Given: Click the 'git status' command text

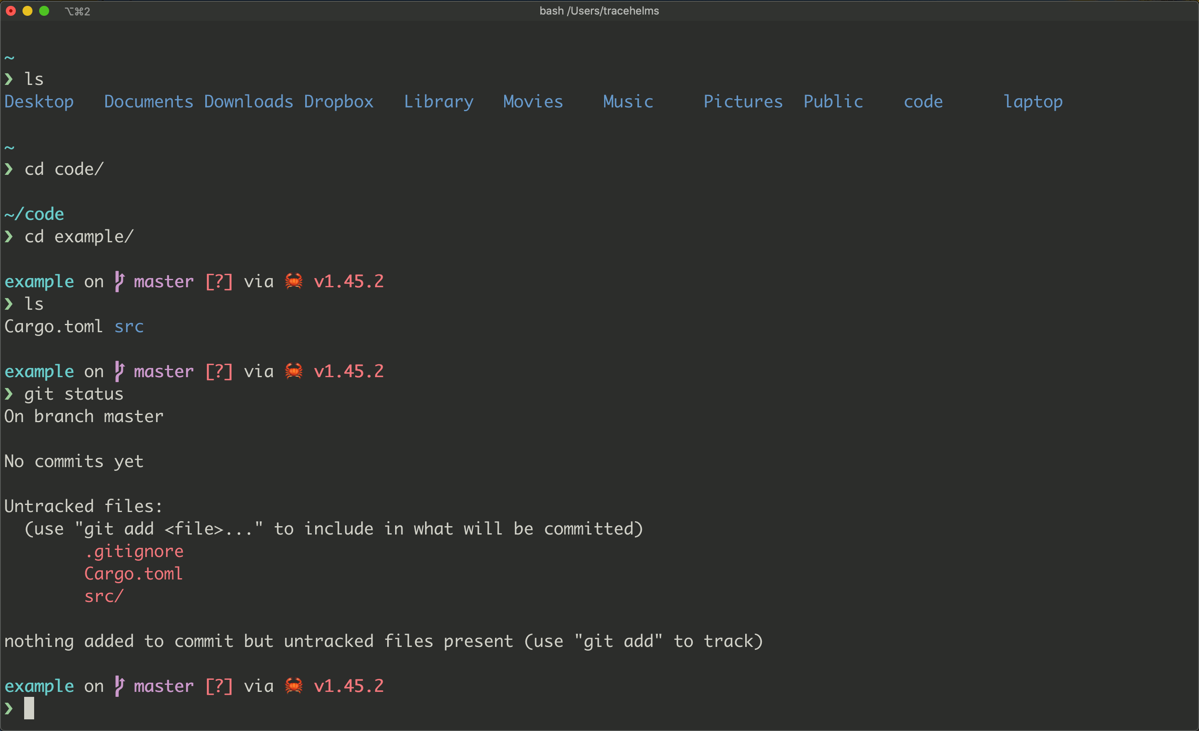Looking at the screenshot, I should tap(73, 394).
